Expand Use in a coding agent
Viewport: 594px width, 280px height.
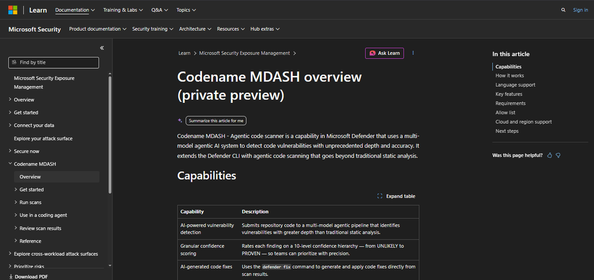click(15, 215)
